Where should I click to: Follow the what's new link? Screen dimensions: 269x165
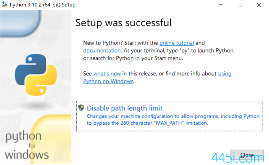pos(107,74)
